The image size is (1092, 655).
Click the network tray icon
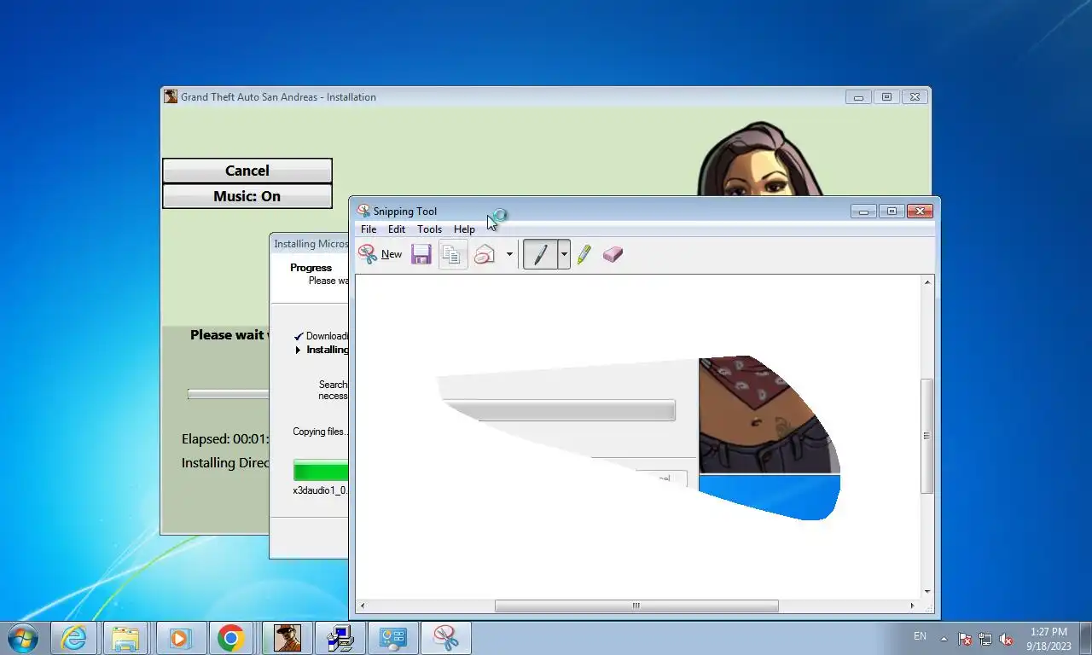pos(985,639)
